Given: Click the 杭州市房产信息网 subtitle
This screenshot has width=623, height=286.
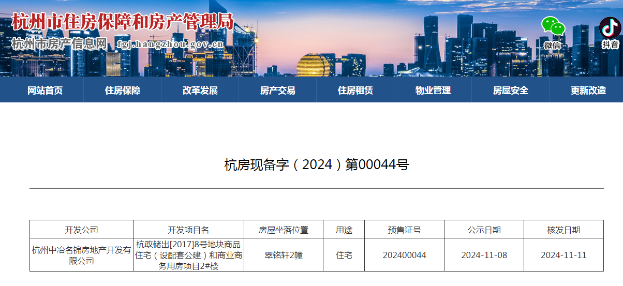Looking at the screenshot, I should tap(59, 44).
